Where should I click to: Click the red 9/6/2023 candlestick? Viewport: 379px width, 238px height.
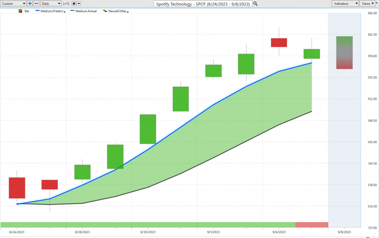pos(279,43)
